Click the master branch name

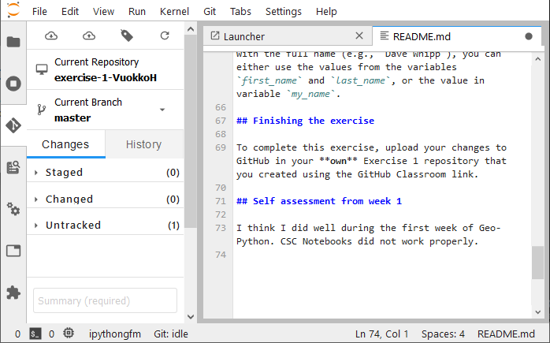coord(72,118)
